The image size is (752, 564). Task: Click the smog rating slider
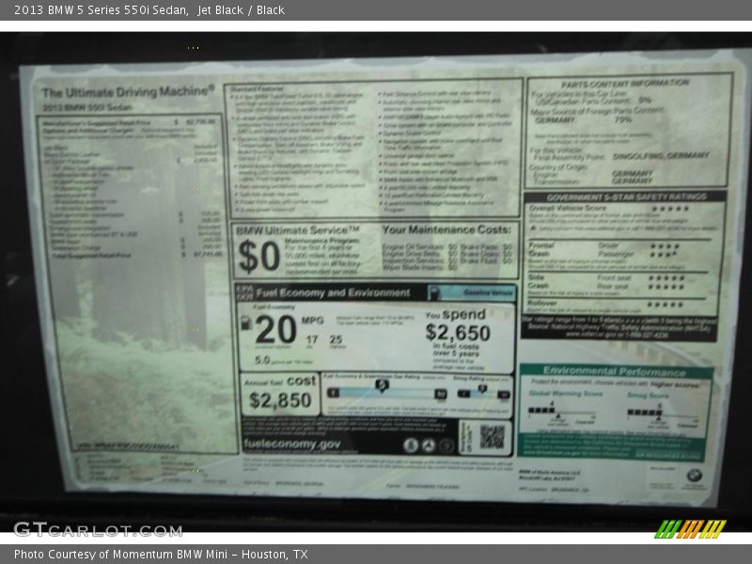pyautogui.click(x=483, y=394)
